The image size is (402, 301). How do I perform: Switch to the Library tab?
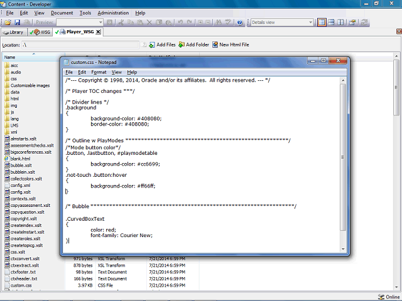(14, 32)
